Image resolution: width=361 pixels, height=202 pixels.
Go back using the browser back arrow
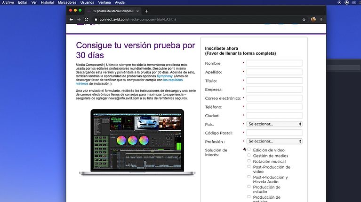click(71, 20)
